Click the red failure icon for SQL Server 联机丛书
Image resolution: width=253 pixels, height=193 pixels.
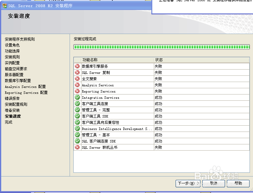[77, 147]
